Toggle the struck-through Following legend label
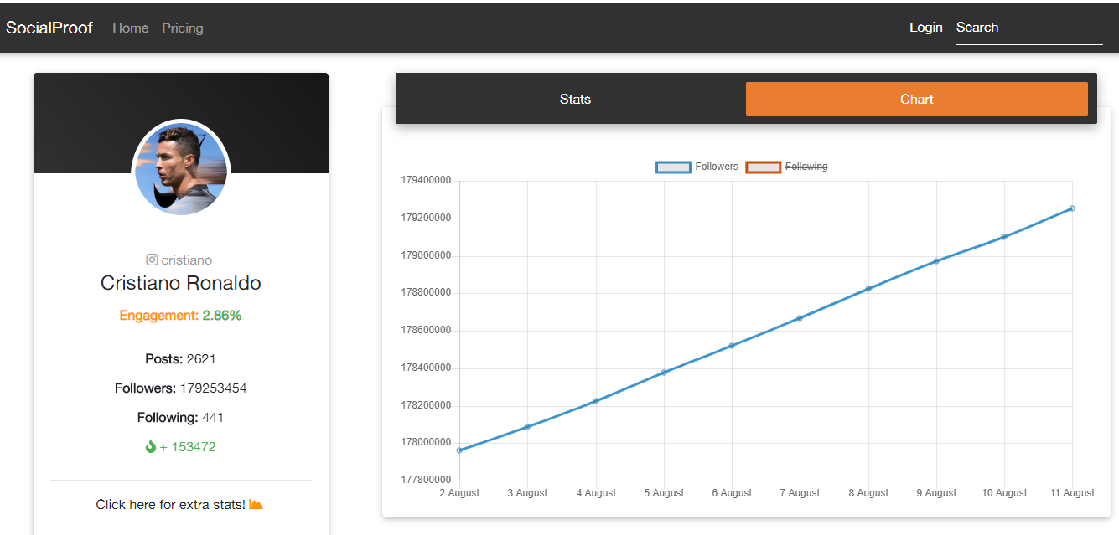1119x535 pixels. (806, 167)
